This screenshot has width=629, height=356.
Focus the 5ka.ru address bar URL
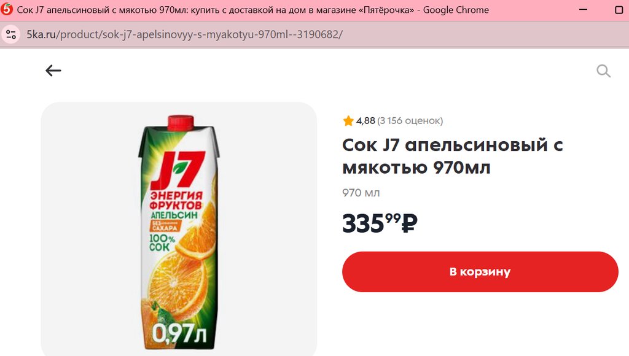pyautogui.click(x=184, y=34)
